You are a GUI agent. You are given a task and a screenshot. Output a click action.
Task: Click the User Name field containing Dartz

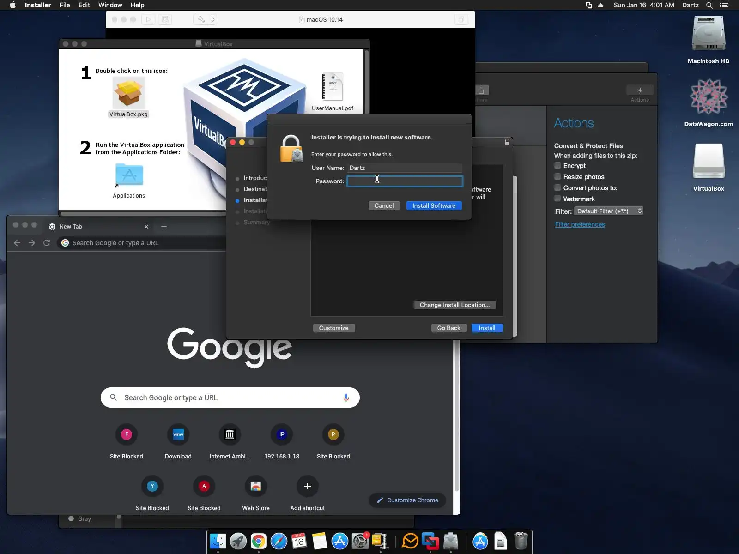tap(405, 168)
